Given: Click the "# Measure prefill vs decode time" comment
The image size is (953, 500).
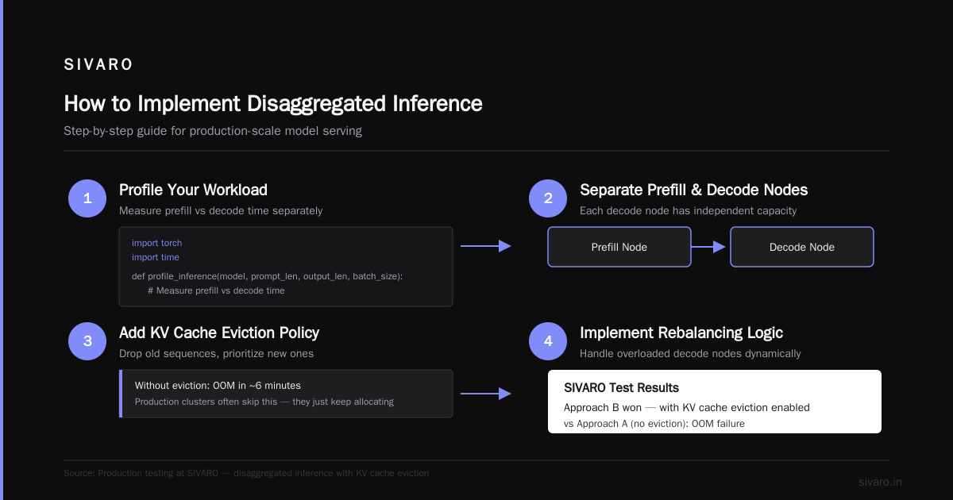Looking at the screenshot, I should click(216, 290).
